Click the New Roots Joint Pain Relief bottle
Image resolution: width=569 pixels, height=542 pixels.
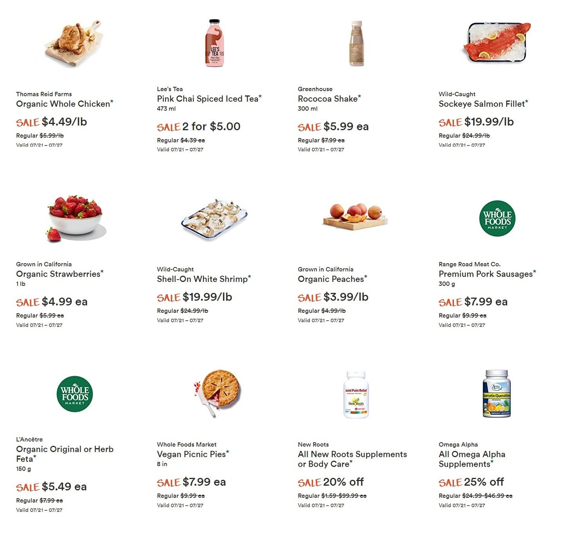tap(356, 394)
